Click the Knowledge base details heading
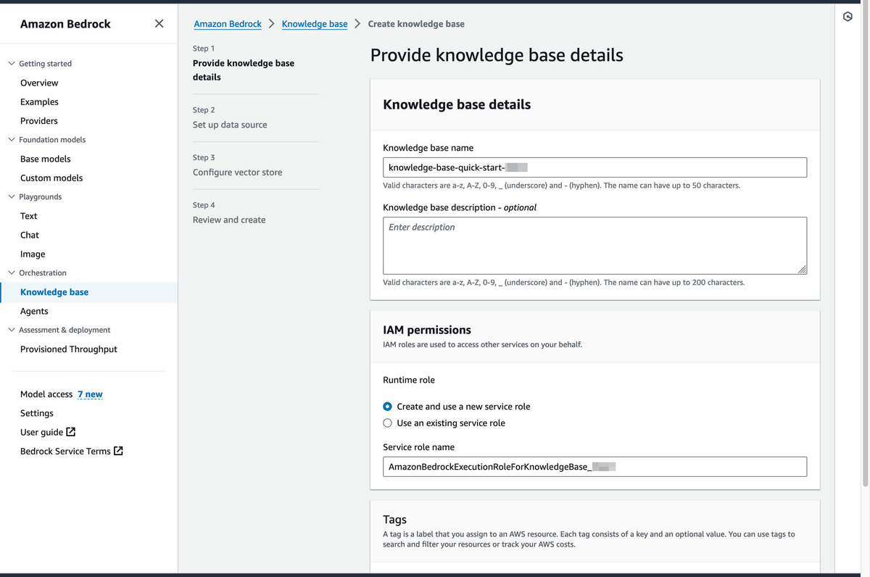870x577 pixels. [457, 104]
